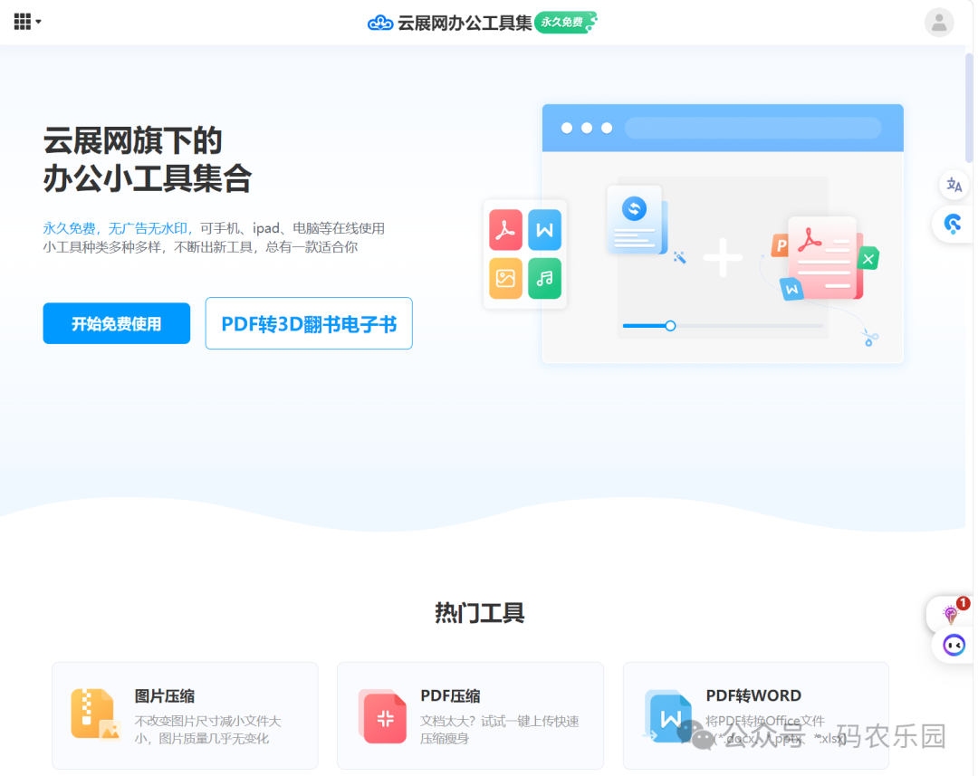
Task: Click the illustration's browser address bar
Action: (753, 128)
